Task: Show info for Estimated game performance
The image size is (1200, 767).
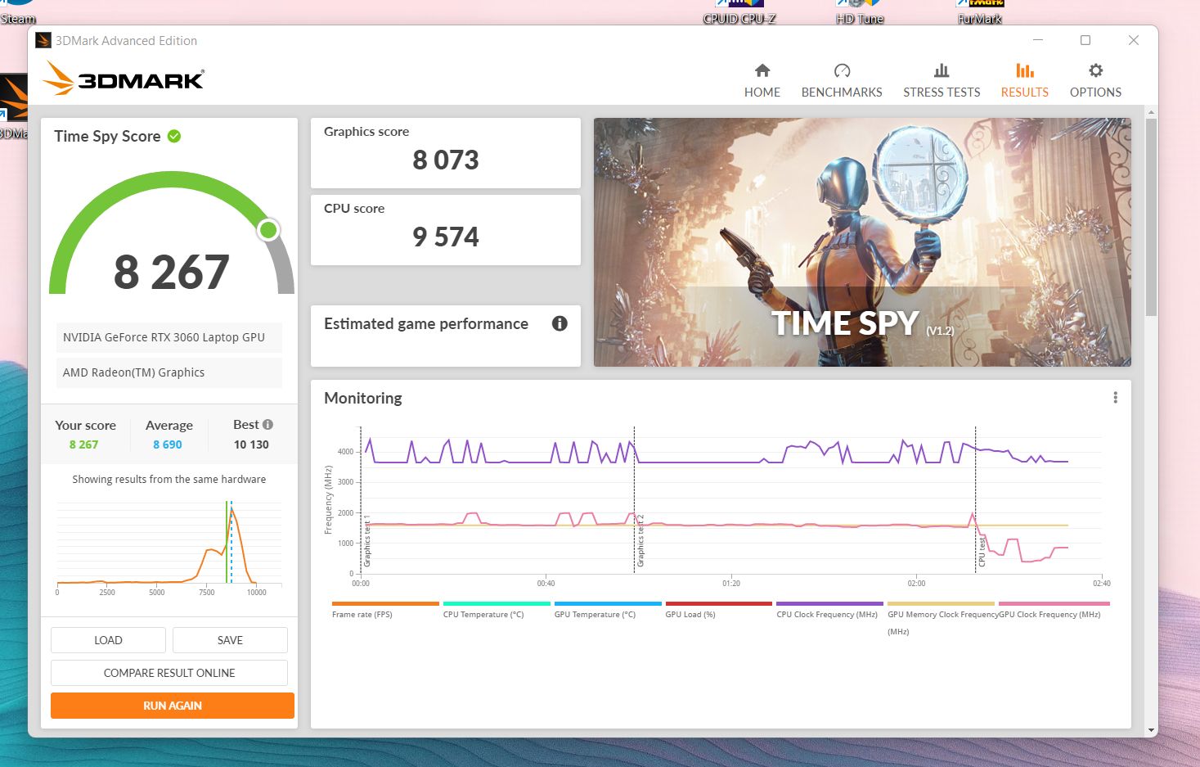Action: [x=560, y=323]
